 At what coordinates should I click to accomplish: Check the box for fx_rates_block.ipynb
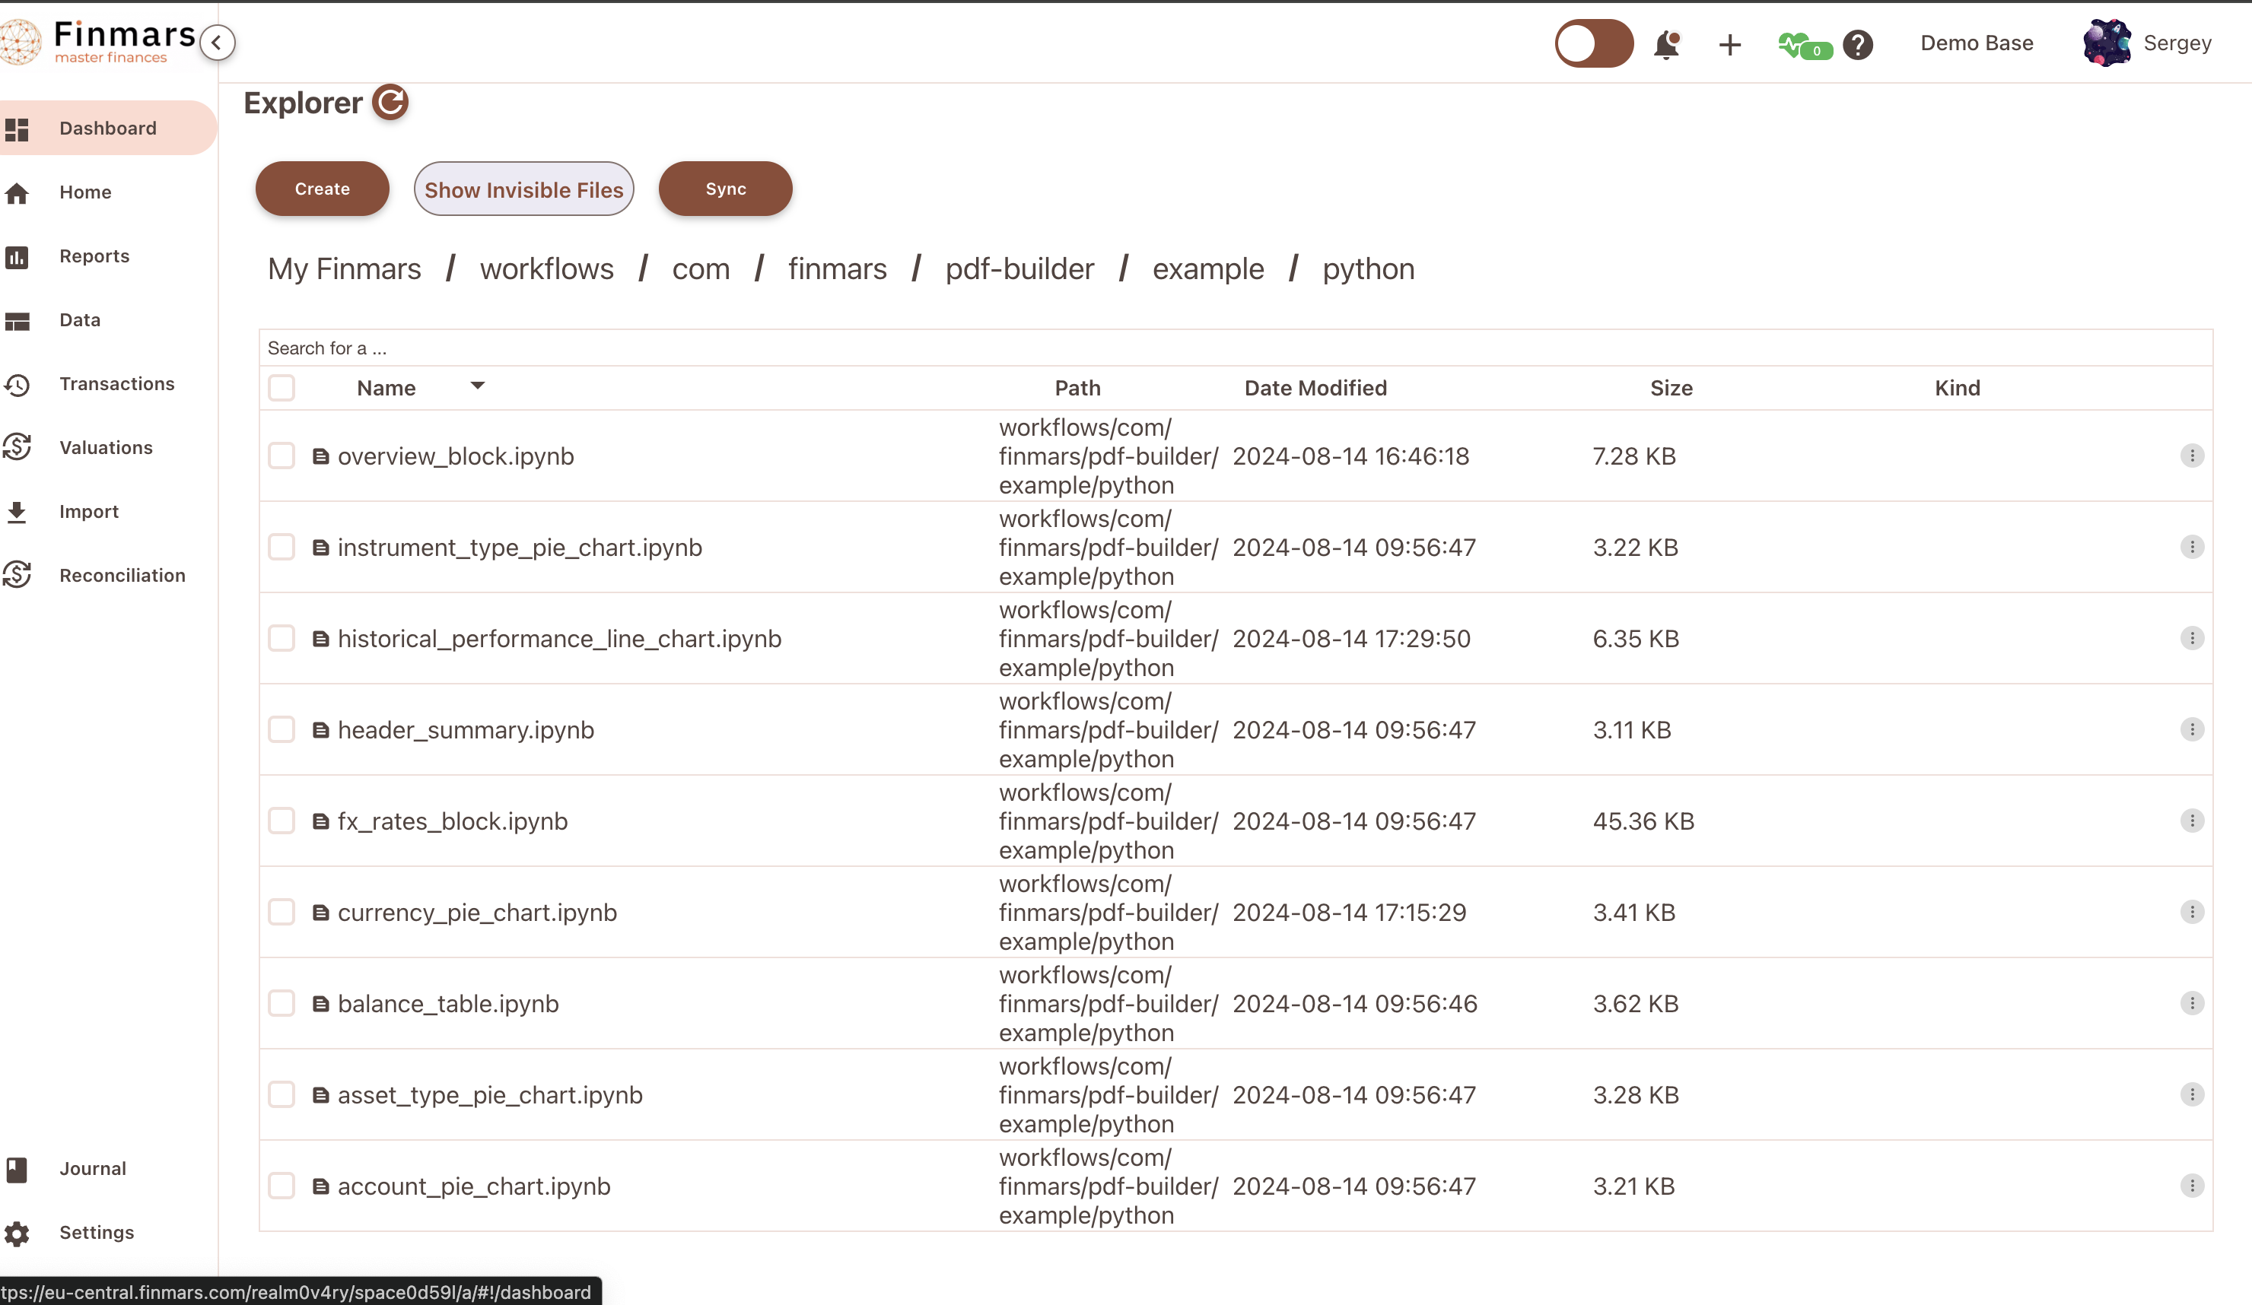[x=281, y=820]
